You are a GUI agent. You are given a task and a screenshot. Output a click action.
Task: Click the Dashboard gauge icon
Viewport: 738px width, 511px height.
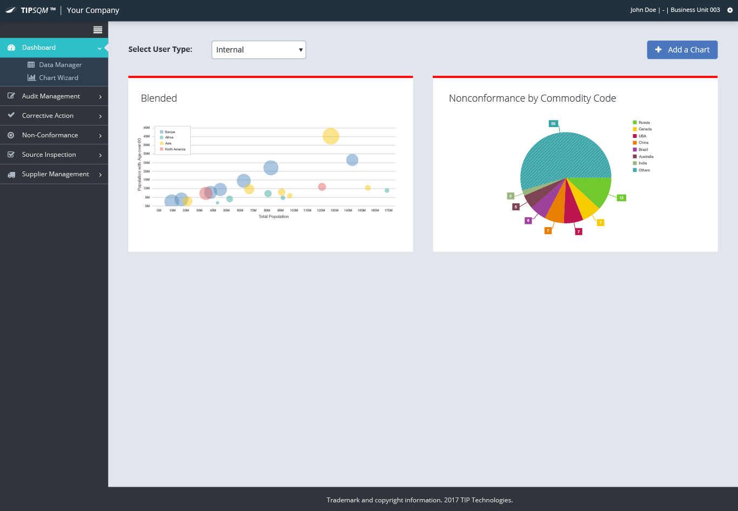pyautogui.click(x=11, y=48)
